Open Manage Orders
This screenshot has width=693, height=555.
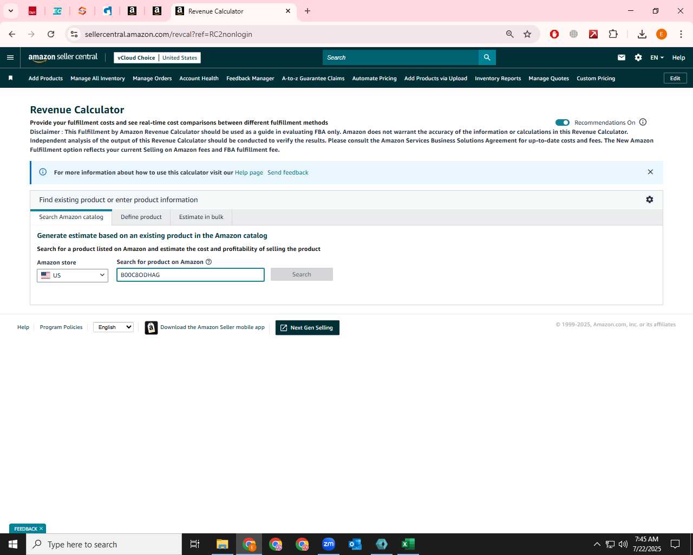tap(152, 78)
